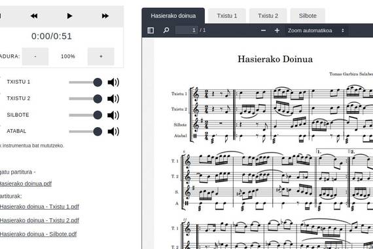The image size is (373, 249).
Task: Click the SILBOTE track label
Action: click(18, 115)
